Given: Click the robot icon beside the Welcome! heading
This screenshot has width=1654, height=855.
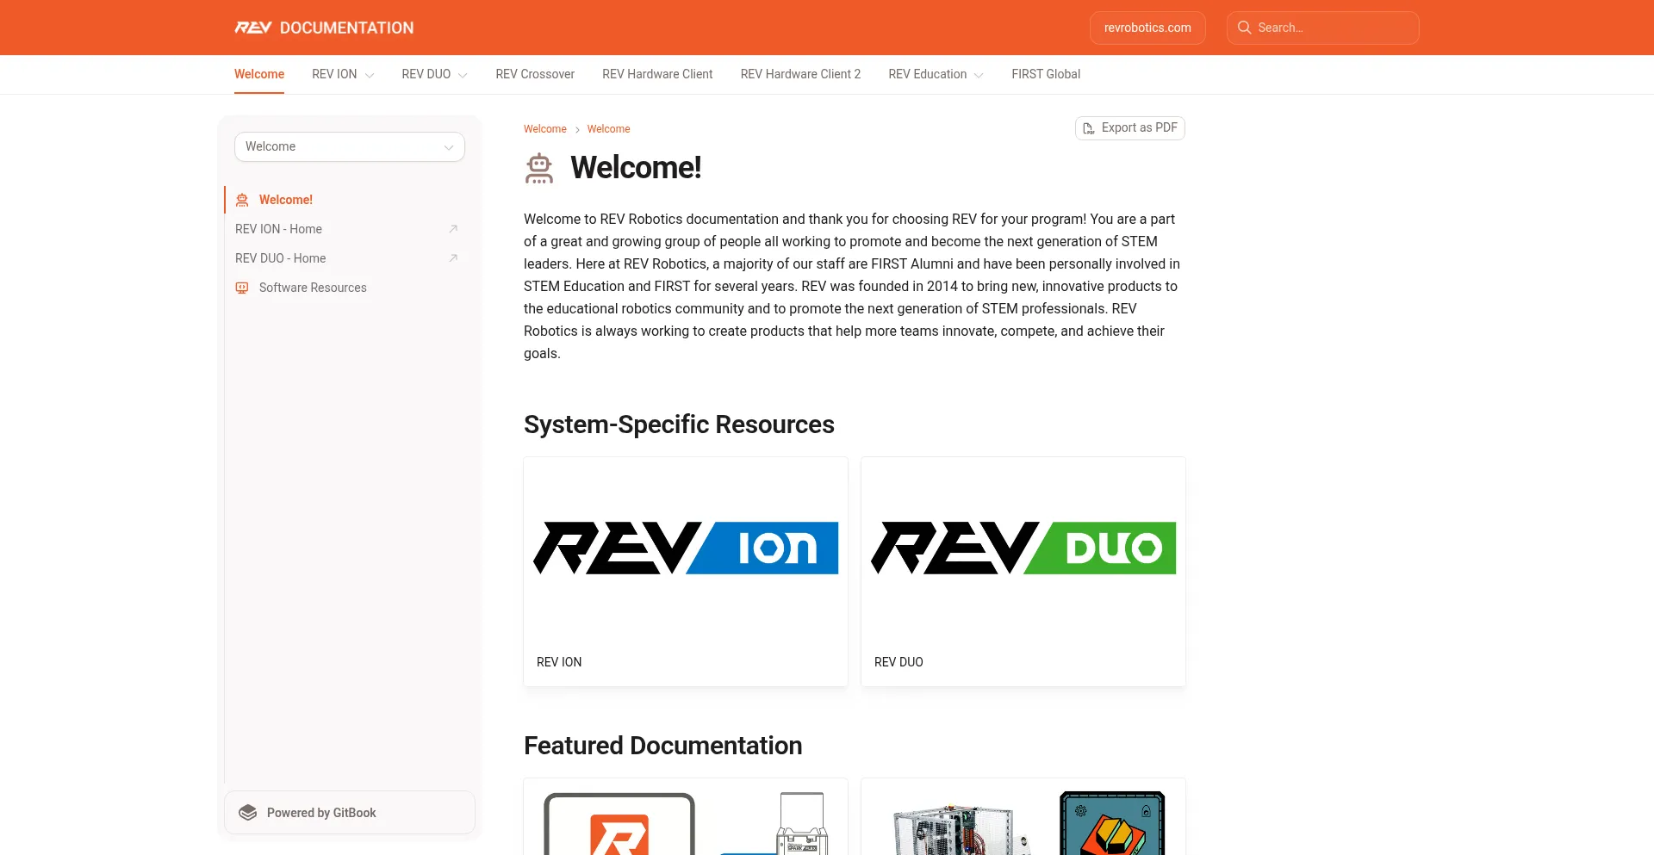Looking at the screenshot, I should [539, 168].
